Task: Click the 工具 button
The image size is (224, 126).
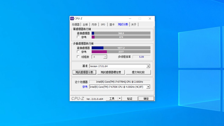Action: [112, 99]
